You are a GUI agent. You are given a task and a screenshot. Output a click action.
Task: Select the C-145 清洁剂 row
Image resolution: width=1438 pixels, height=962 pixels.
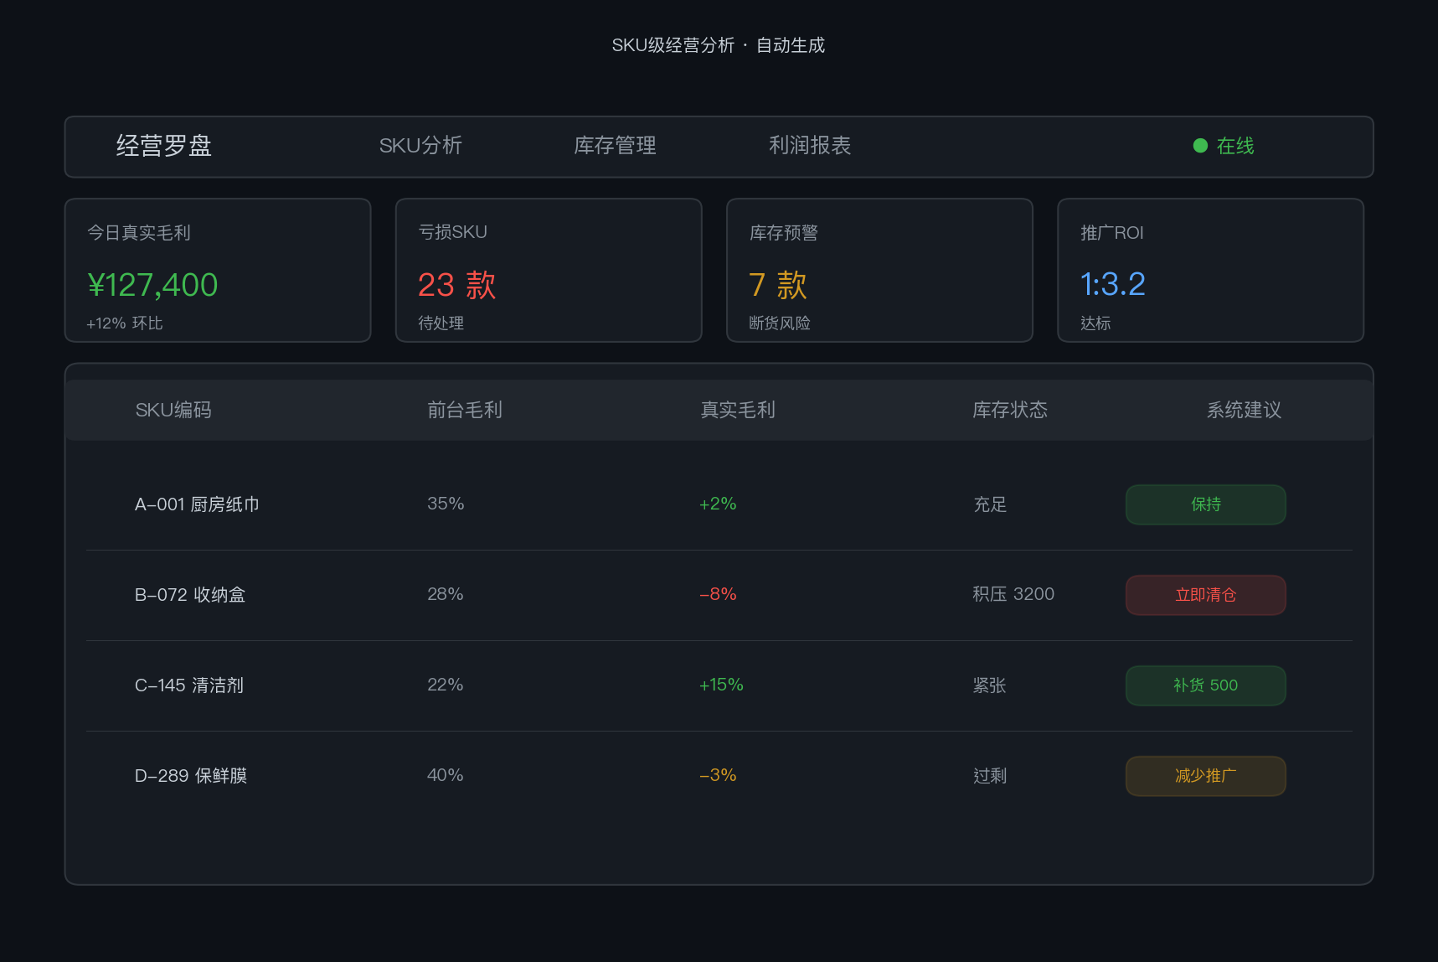pyautogui.click(x=719, y=685)
